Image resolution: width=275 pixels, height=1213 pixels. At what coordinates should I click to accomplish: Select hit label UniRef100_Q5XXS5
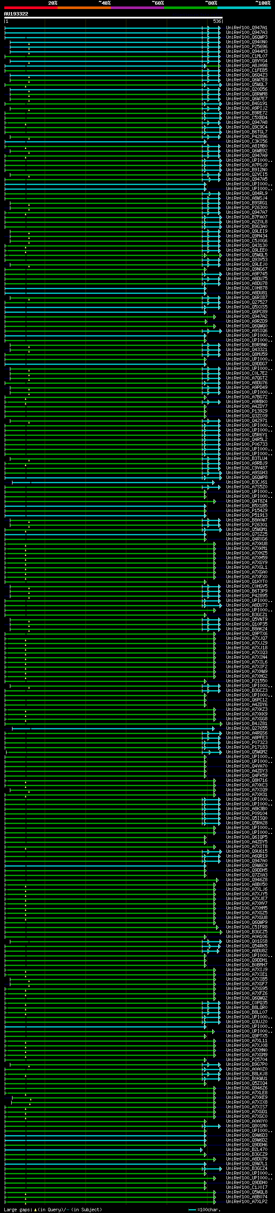pos(246,307)
